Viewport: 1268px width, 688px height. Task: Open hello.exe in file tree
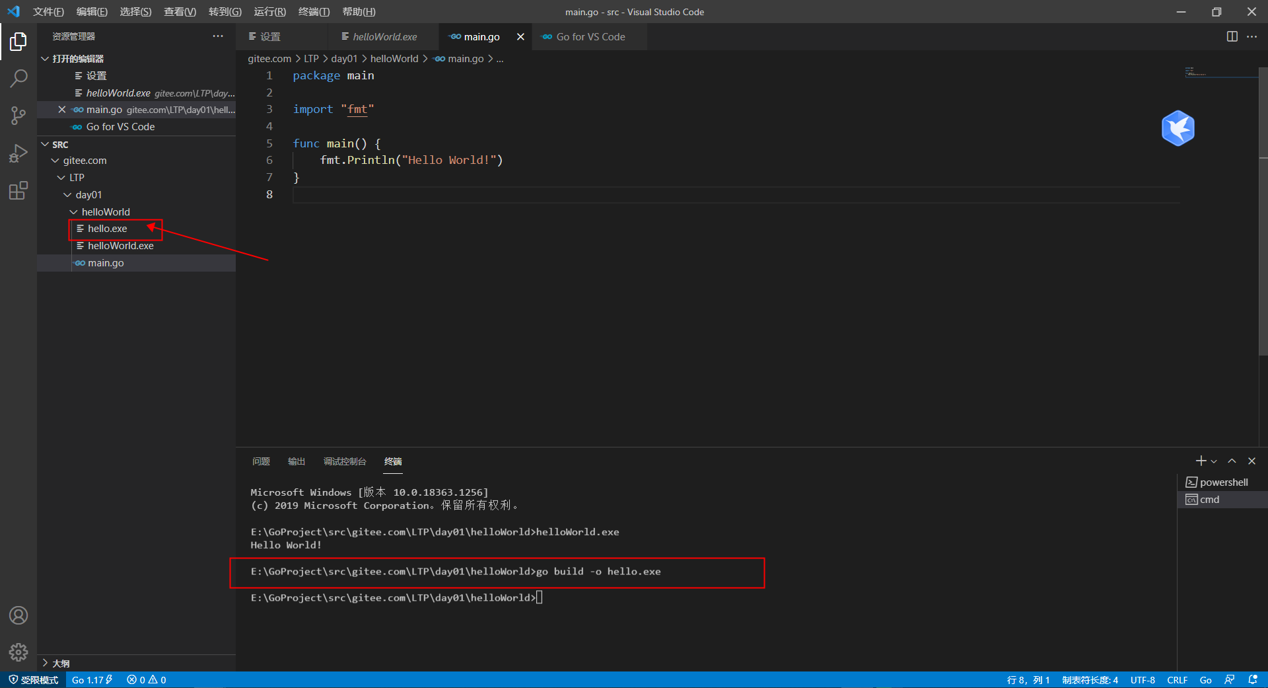point(136,229)
